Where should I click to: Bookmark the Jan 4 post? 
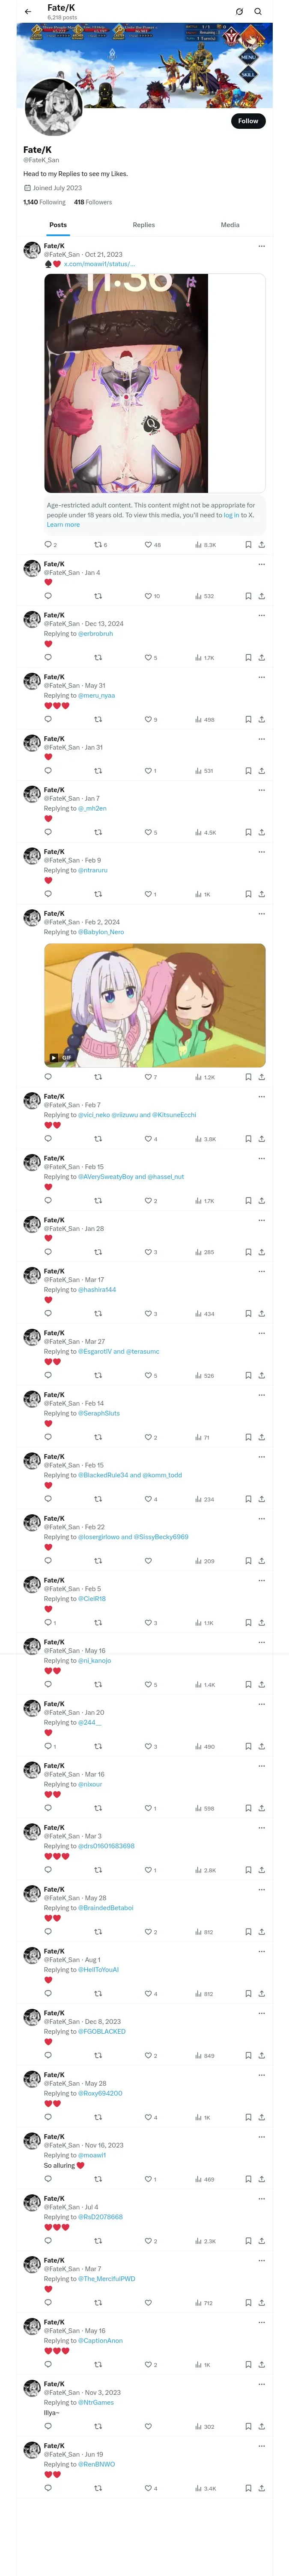click(248, 596)
